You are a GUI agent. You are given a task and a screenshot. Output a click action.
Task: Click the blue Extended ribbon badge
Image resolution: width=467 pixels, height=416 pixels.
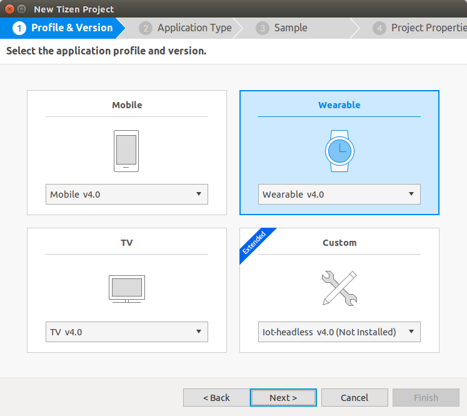254,242
